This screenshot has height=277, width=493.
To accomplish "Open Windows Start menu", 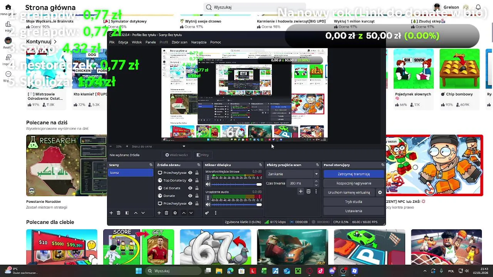I will 139,271.
